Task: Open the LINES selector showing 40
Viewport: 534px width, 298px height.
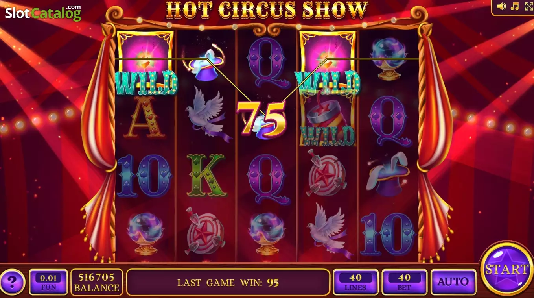Action: pos(355,282)
